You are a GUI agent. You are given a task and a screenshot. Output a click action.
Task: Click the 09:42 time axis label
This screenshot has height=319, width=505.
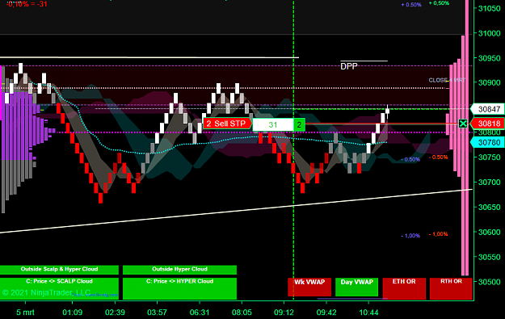point(326,313)
